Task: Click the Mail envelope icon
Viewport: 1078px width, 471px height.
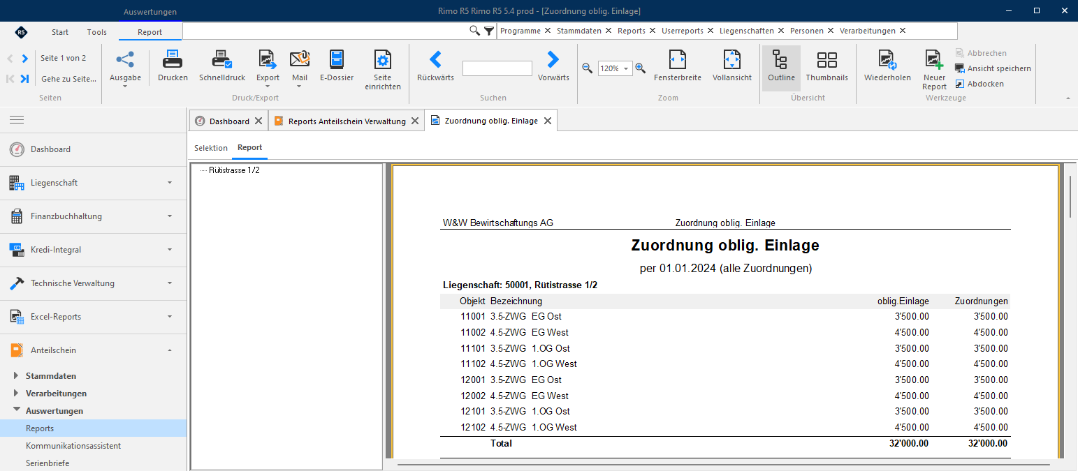Action: click(300, 60)
